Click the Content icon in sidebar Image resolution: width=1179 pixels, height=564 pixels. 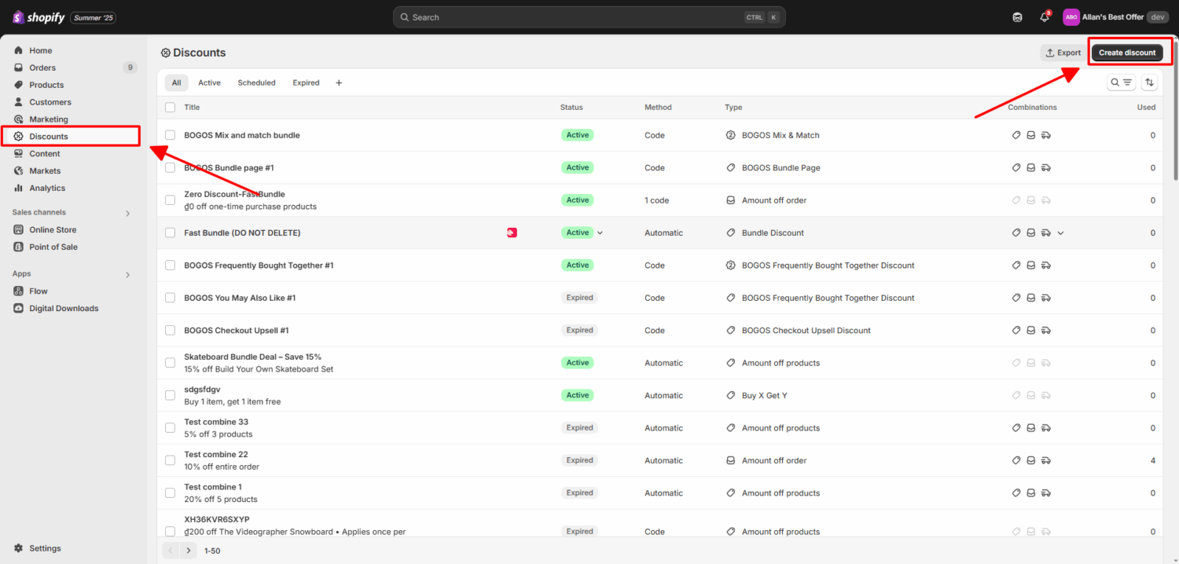point(19,154)
